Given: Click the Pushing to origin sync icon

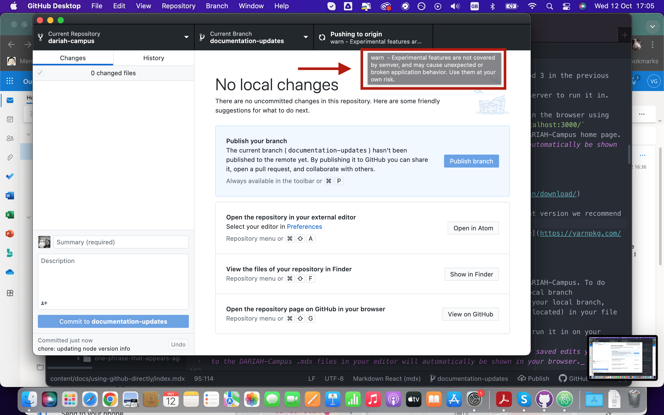Looking at the screenshot, I should [x=322, y=37].
